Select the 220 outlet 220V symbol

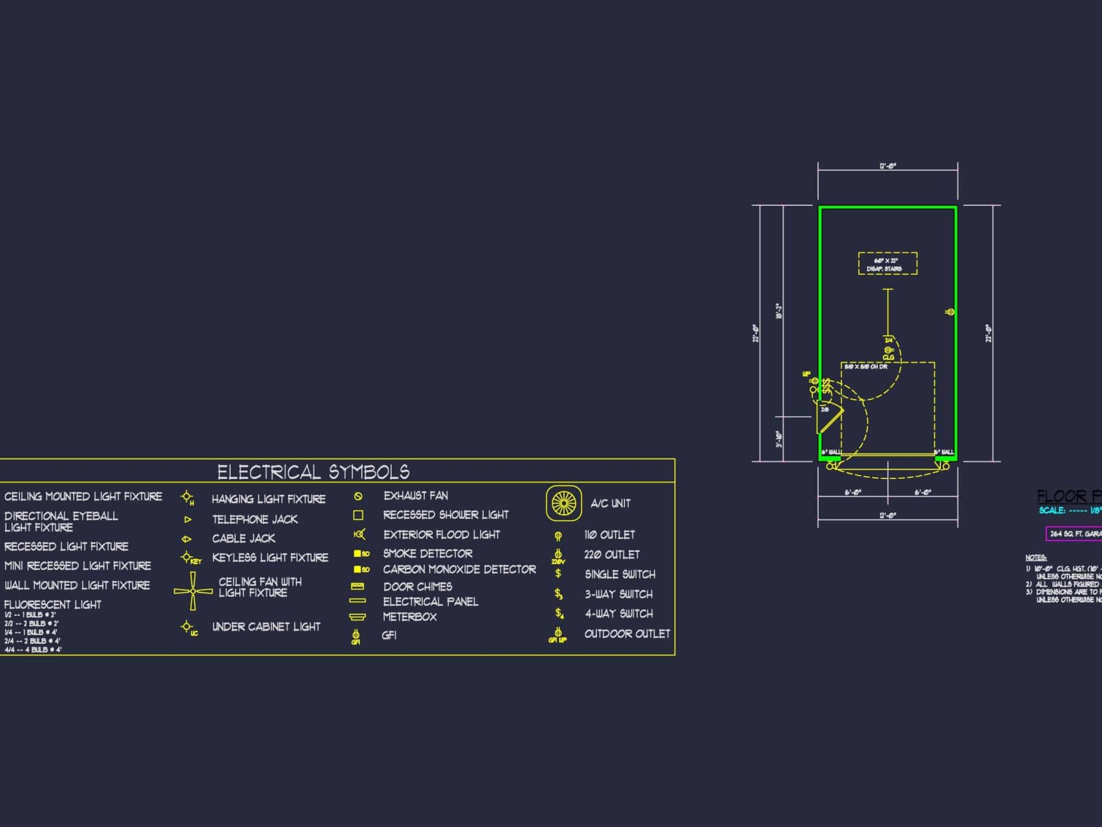point(558,556)
